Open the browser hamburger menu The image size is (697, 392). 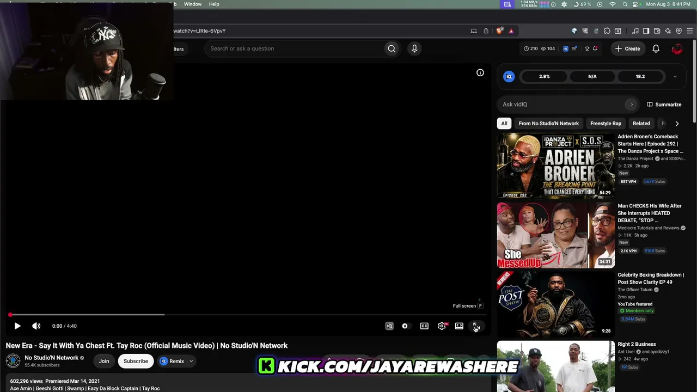(x=689, y=31)
